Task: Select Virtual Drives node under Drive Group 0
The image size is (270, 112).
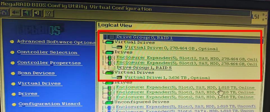Action: pyautogui.click(x=135, y=42)
